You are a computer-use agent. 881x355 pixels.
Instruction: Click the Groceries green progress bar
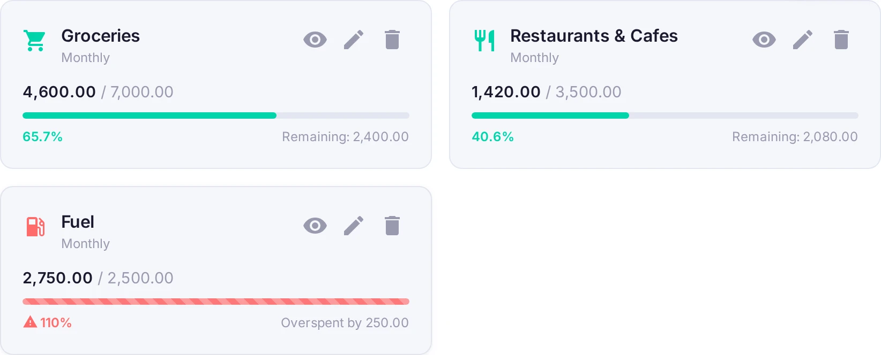[x=216, y=115]
